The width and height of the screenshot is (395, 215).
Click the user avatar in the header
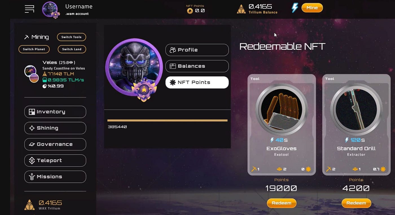[51, 10]
